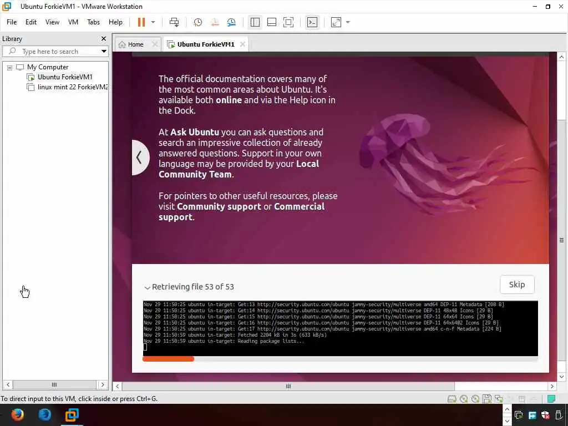
Task: Open the stretch display dropdown arrow
Action: pyautogui.click(x=348, y=22)
